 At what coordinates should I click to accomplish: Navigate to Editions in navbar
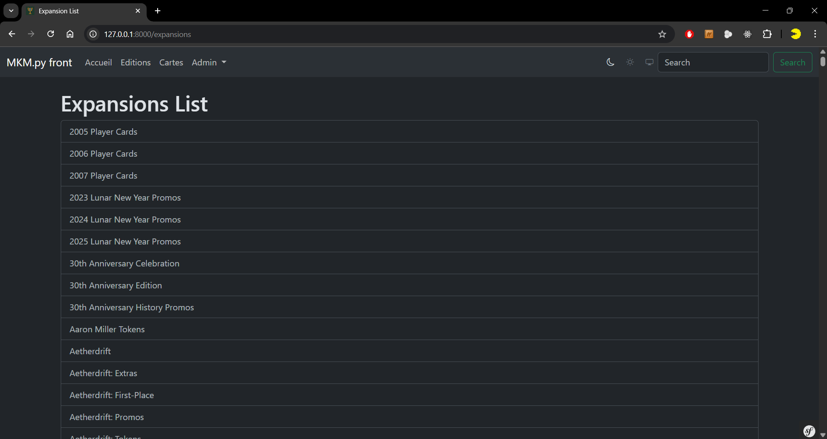[136, 62]
